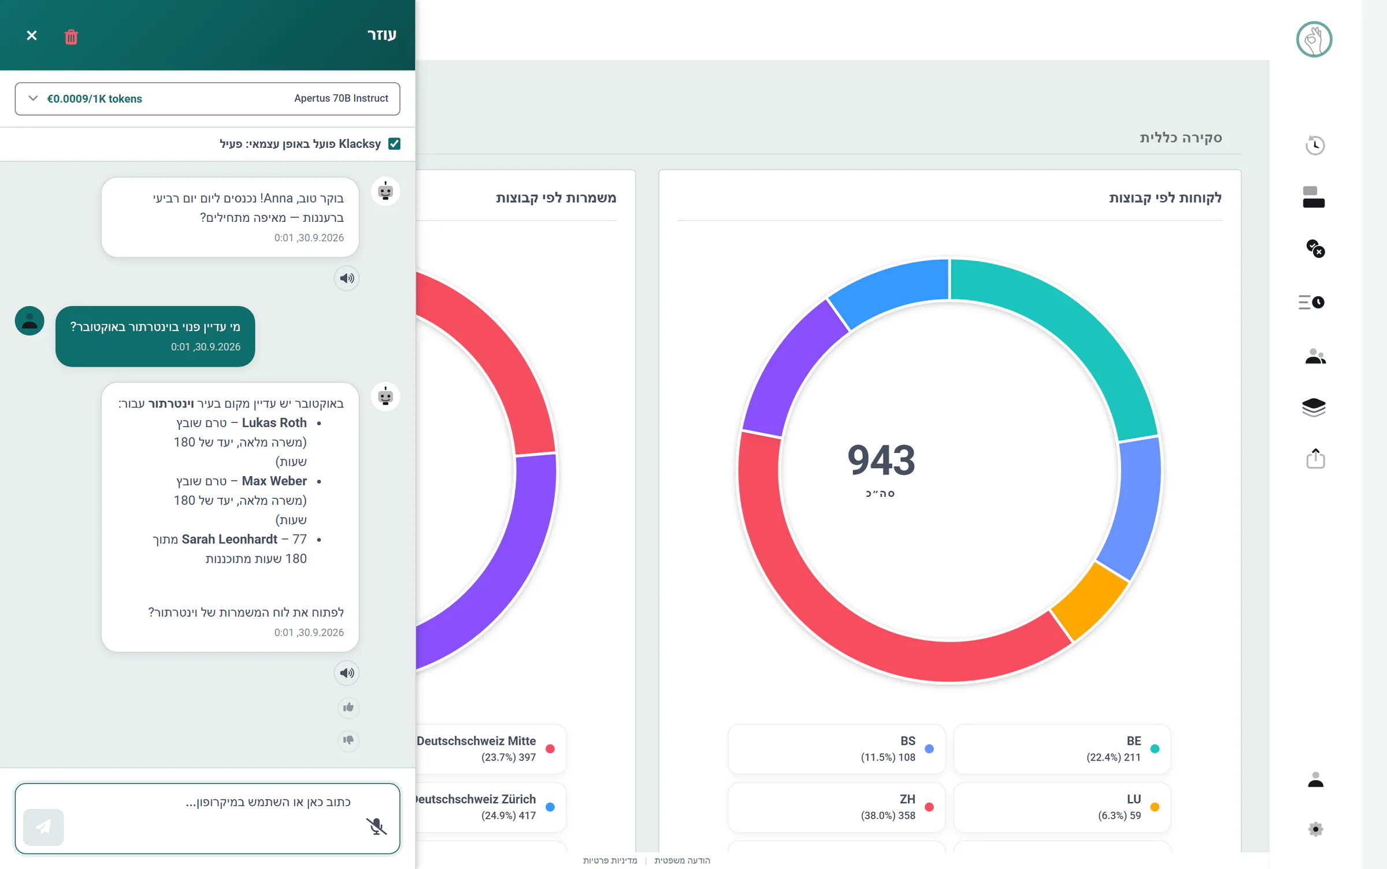Select the BE legend entry 211 (22.4%)

coord(1062,749)
